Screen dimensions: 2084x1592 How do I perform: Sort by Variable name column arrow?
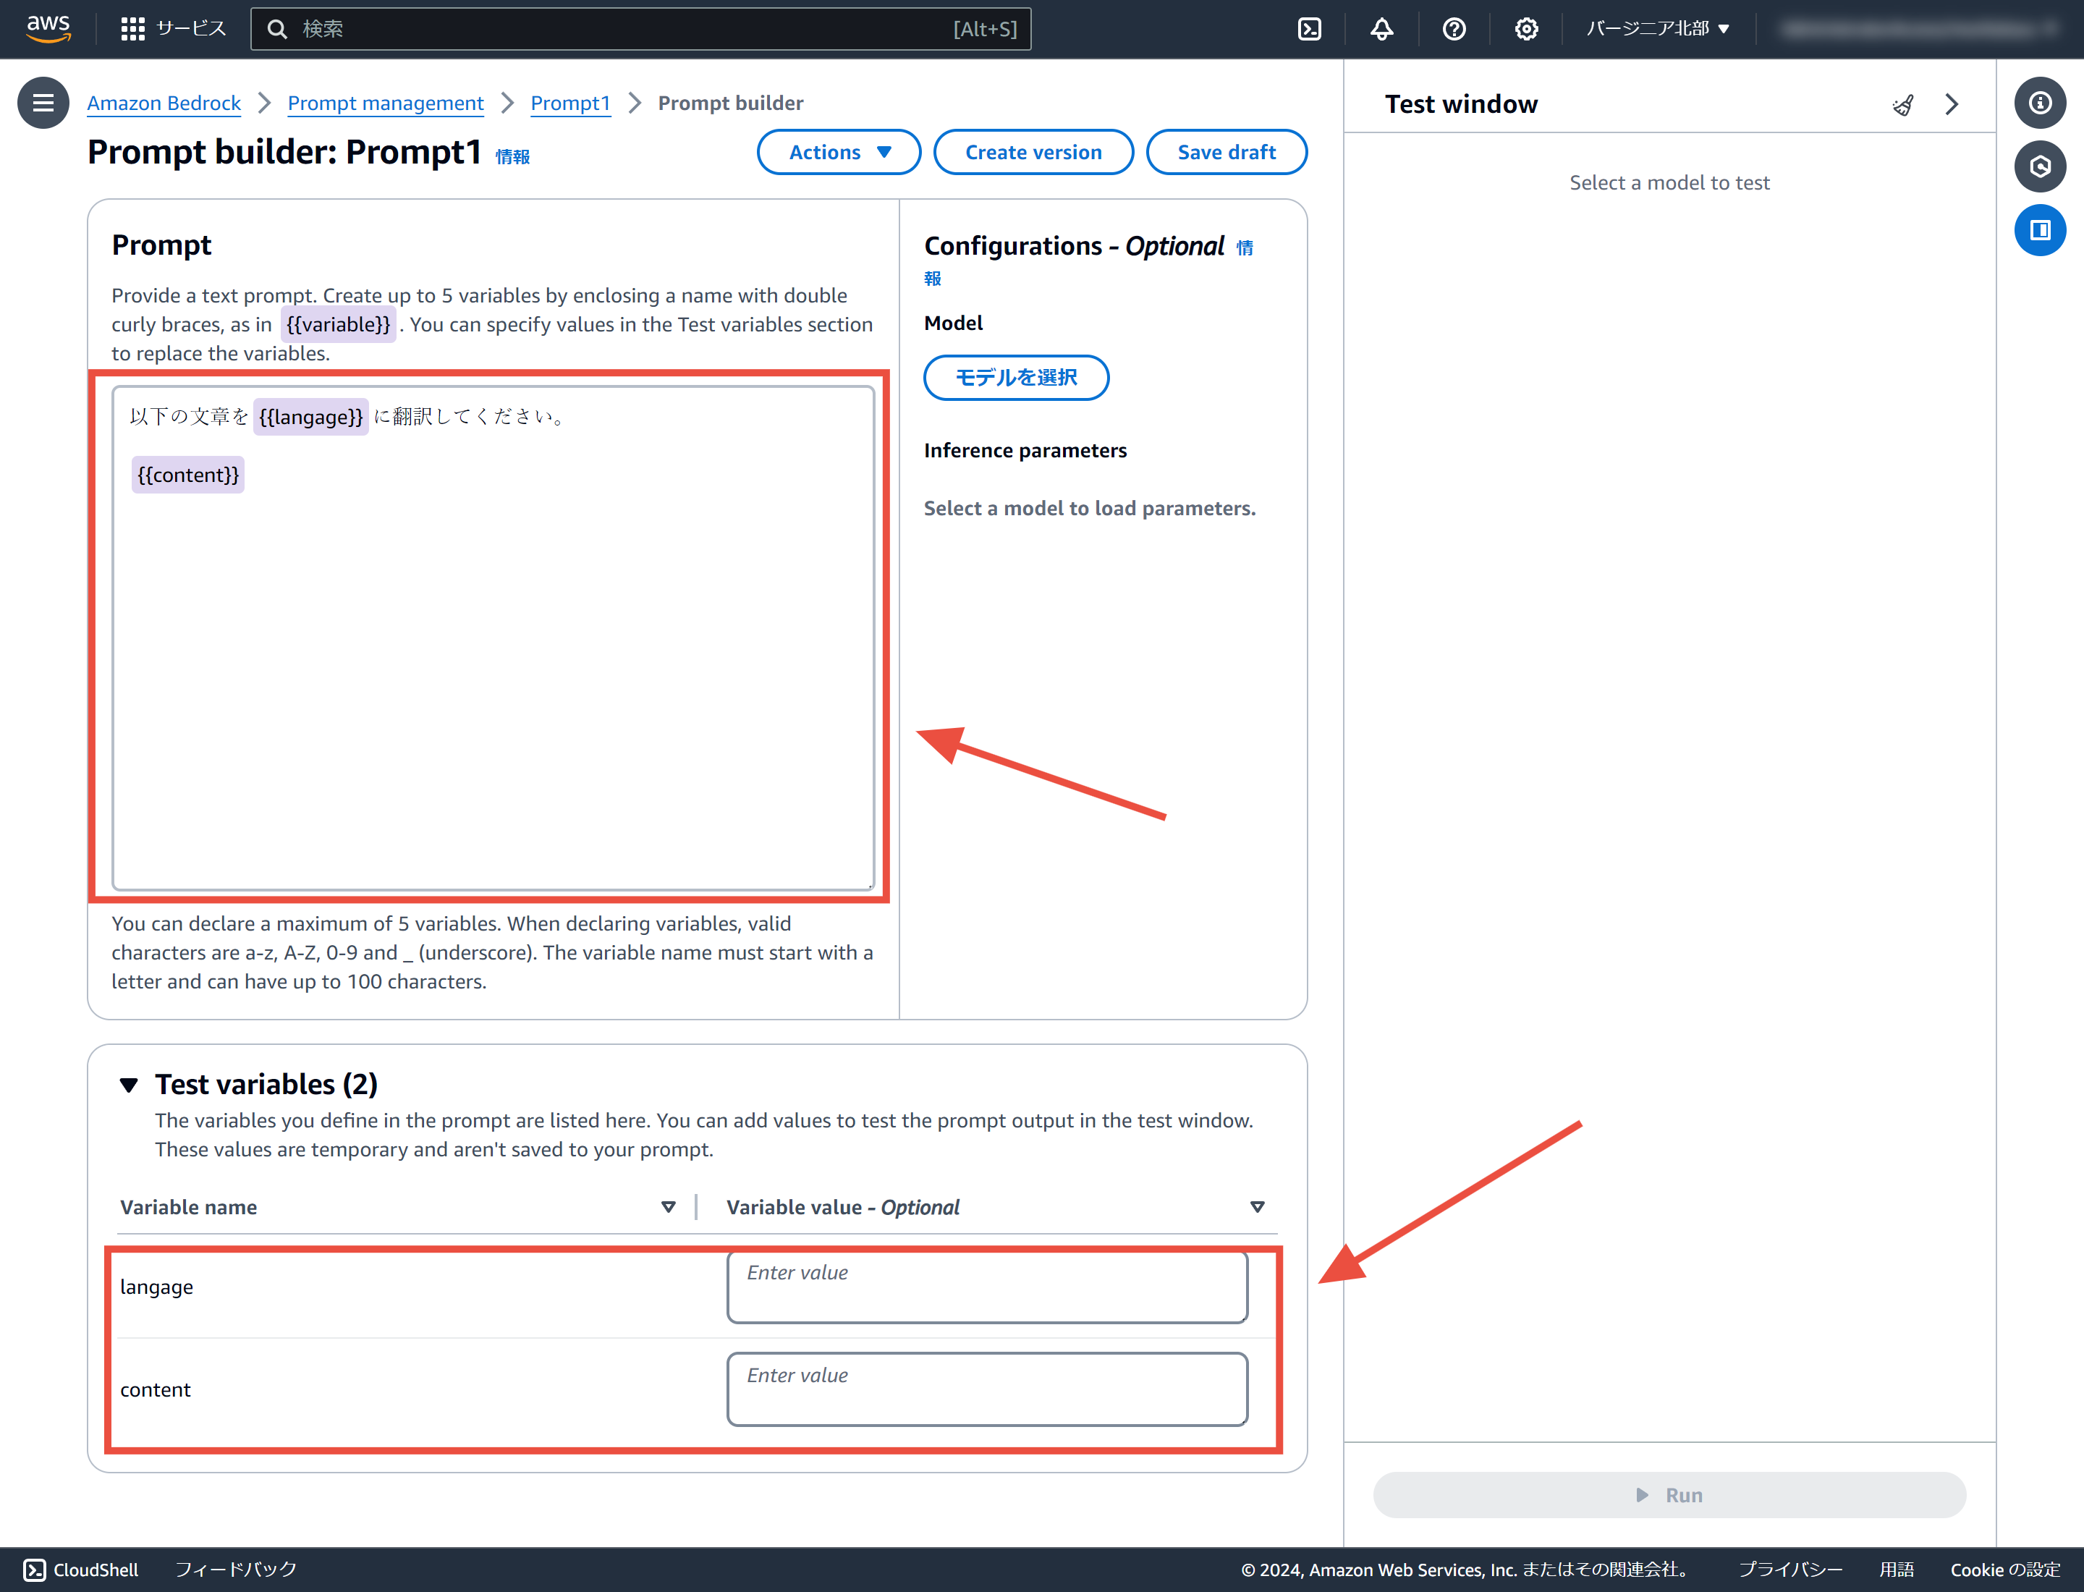(x=668, y=1206)
